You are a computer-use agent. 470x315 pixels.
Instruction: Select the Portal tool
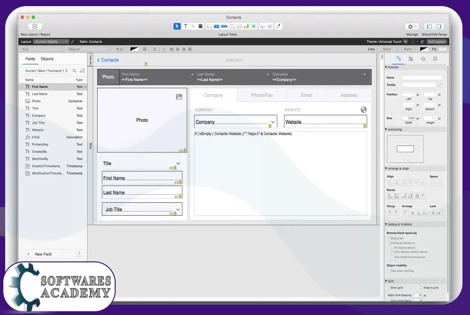239,26
